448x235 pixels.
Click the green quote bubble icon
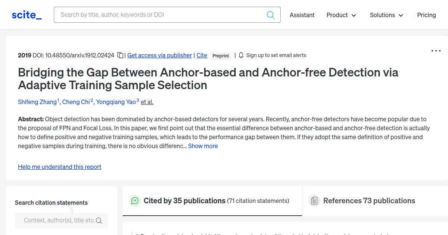134,201
